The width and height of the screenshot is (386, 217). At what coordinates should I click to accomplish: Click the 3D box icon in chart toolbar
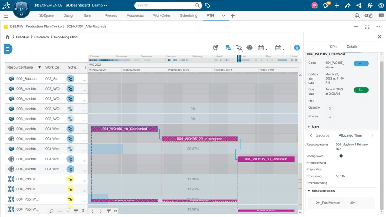pyautogui.click(x=216, y=47)
